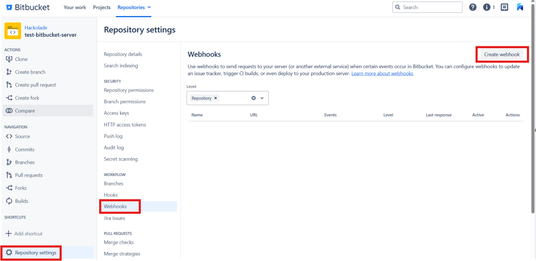Open HTTP access tokens settings

pos(125,124)
